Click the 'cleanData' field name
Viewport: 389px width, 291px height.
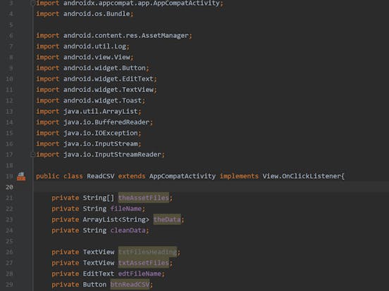pos(128,231)
